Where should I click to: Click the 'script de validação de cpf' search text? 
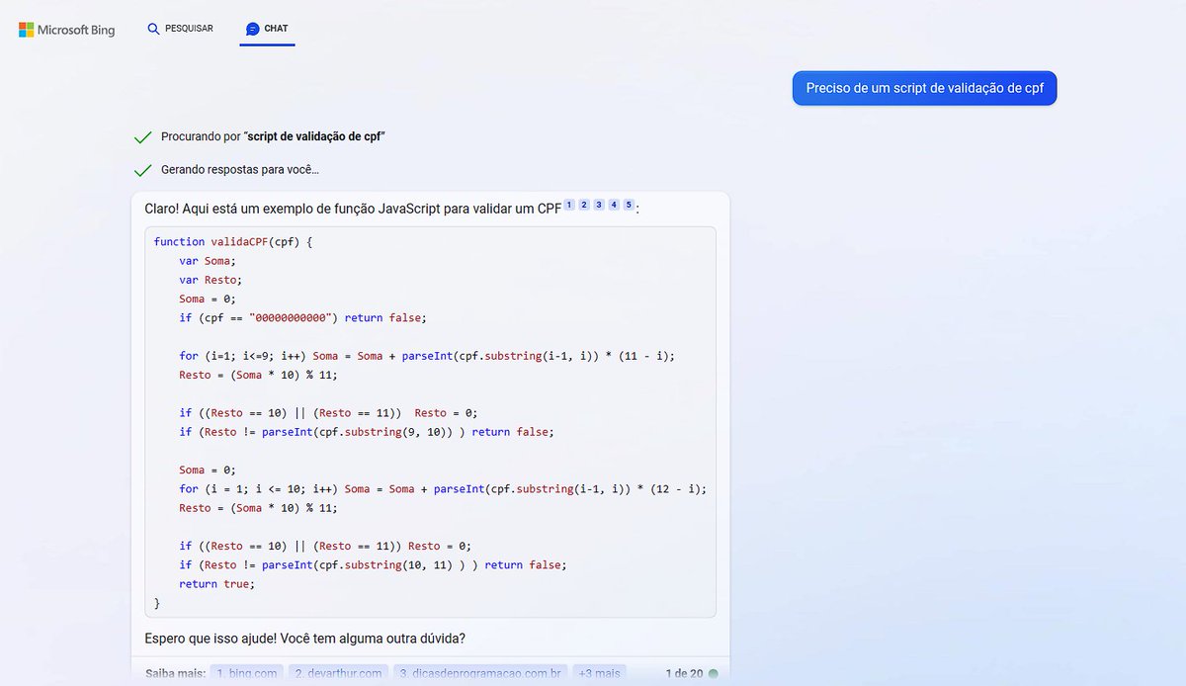(x=314, y=136)
